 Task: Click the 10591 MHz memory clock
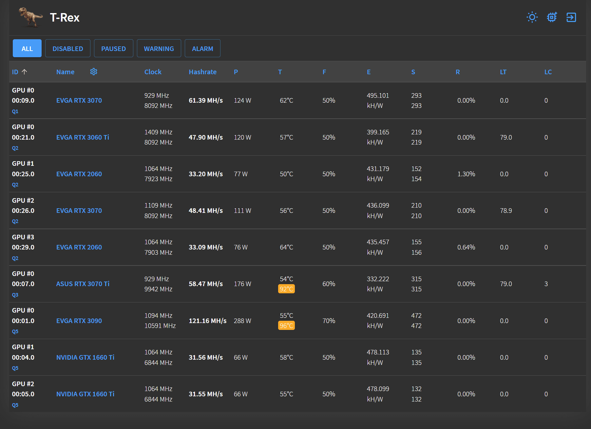160,326
